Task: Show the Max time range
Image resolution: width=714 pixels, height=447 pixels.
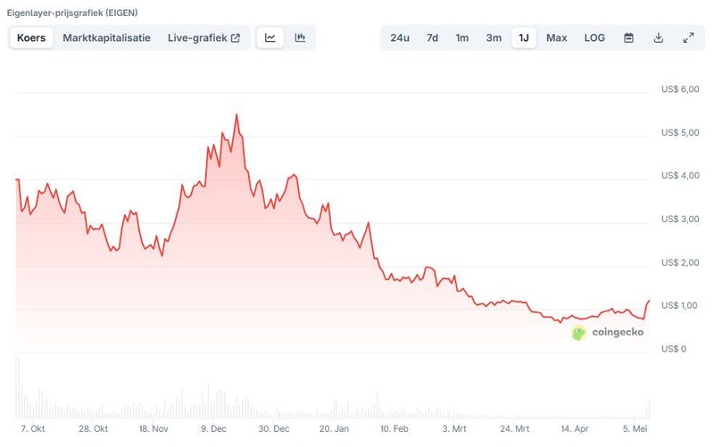Action: [x=556, y=37]
